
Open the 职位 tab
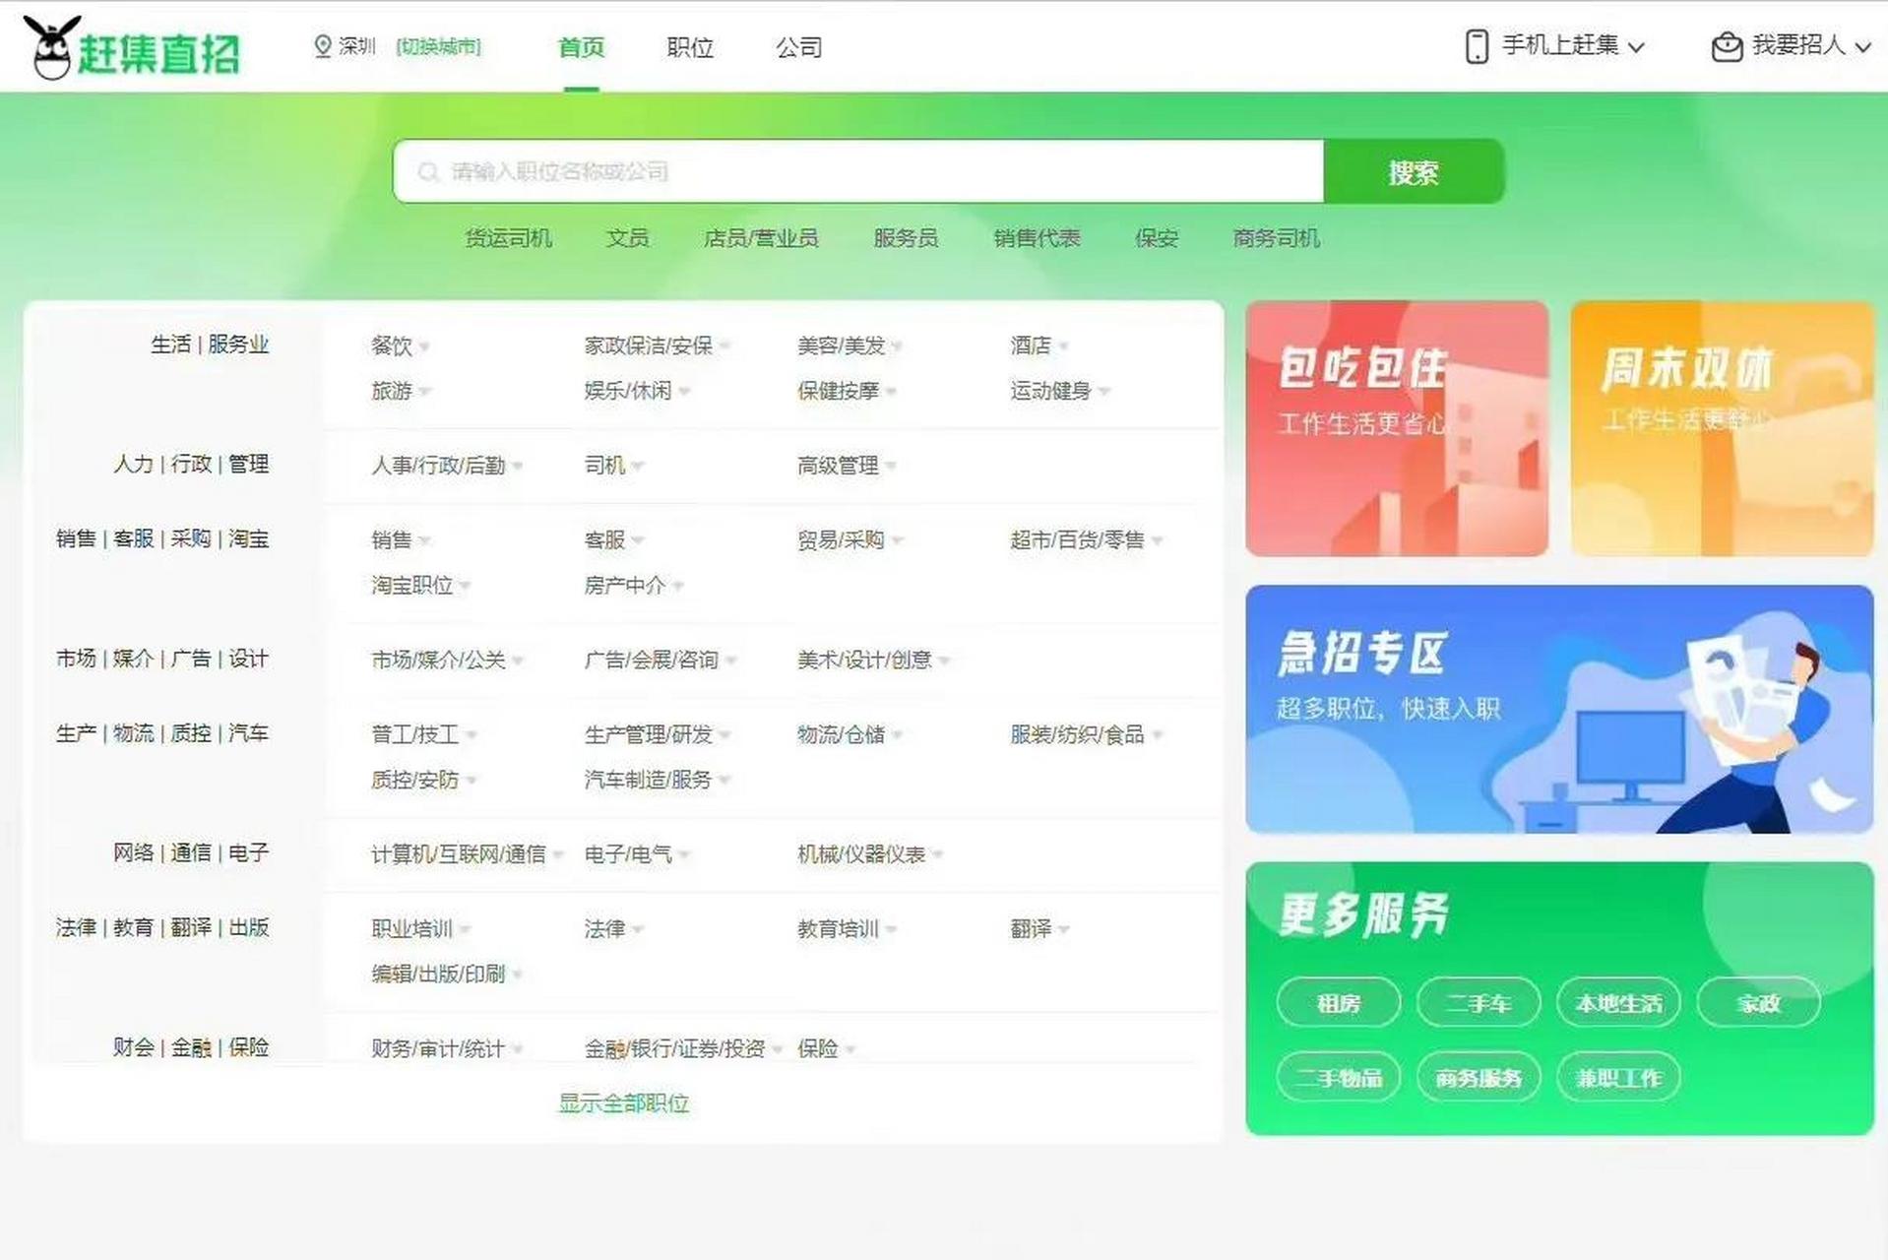(689, 47)
